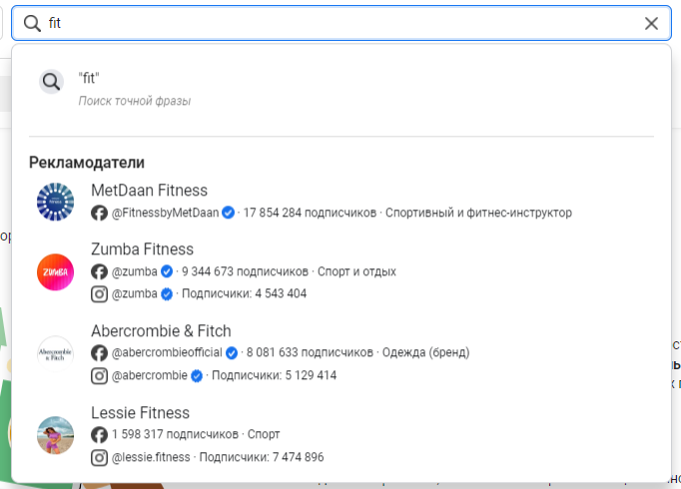Screen dimensions: 681x489
Task: Click the Abercrombie & Fitch logo avatar
Action: 55,354
